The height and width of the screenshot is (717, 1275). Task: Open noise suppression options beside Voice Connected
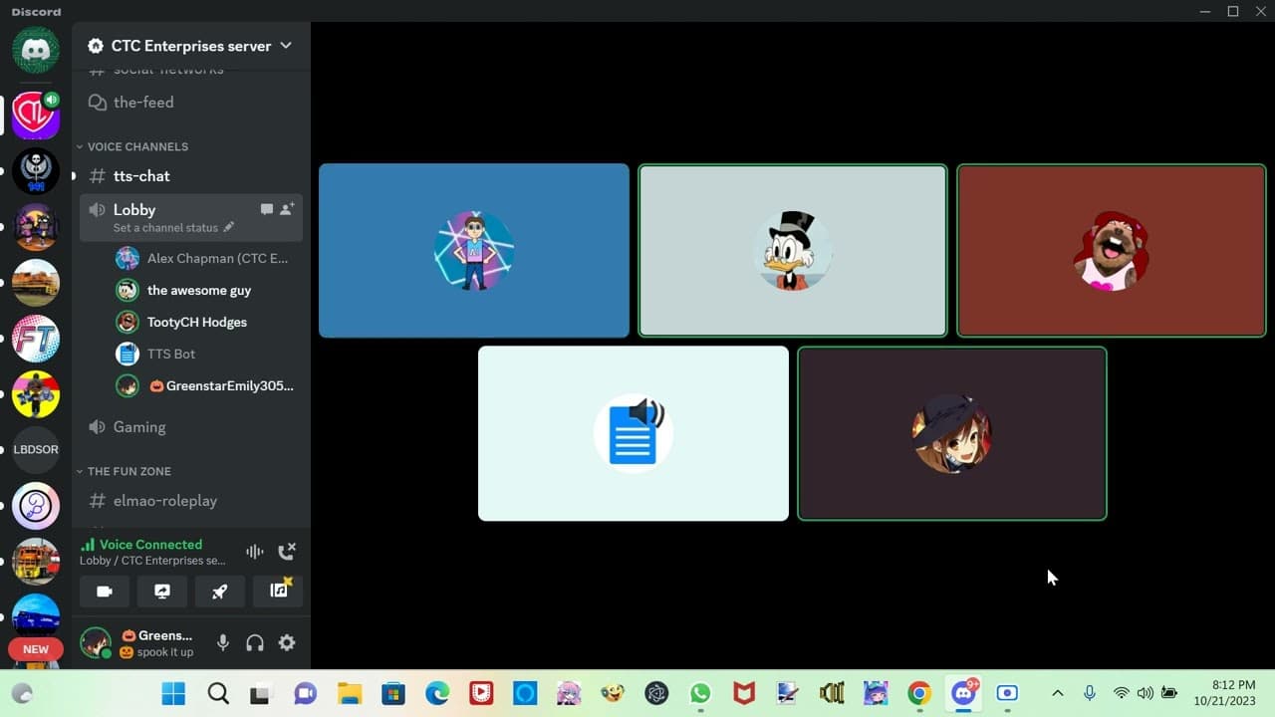click(x=255, y=552)
